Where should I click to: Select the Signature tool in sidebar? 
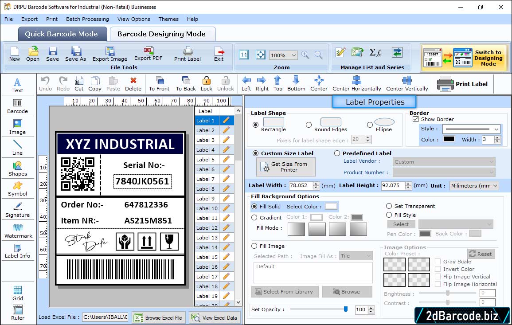[x=18, y=210]
